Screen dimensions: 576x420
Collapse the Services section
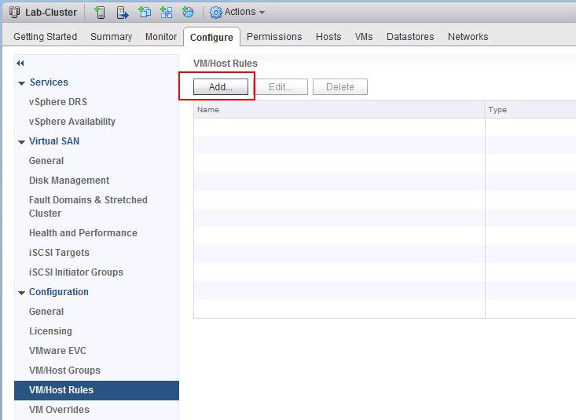22,83
